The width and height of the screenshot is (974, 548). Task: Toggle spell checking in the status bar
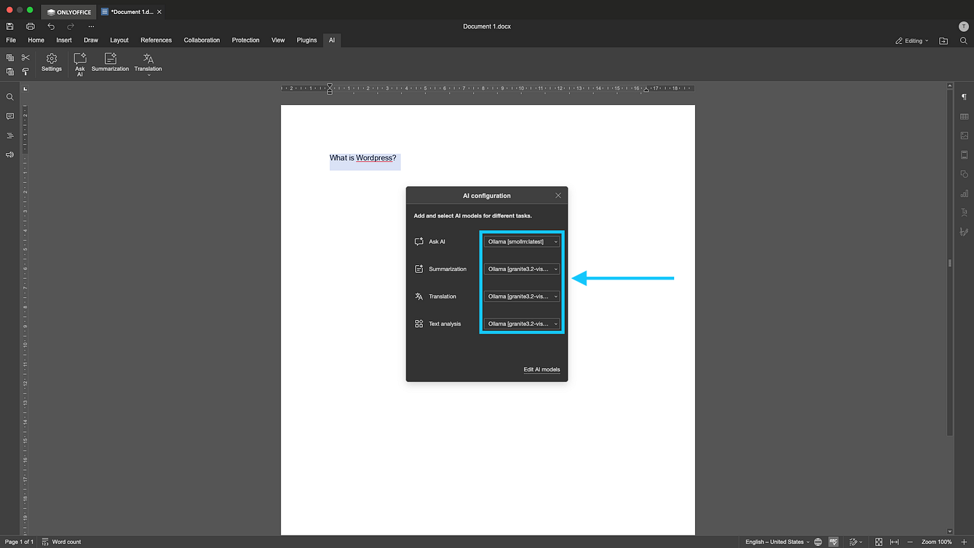(833, 542)
